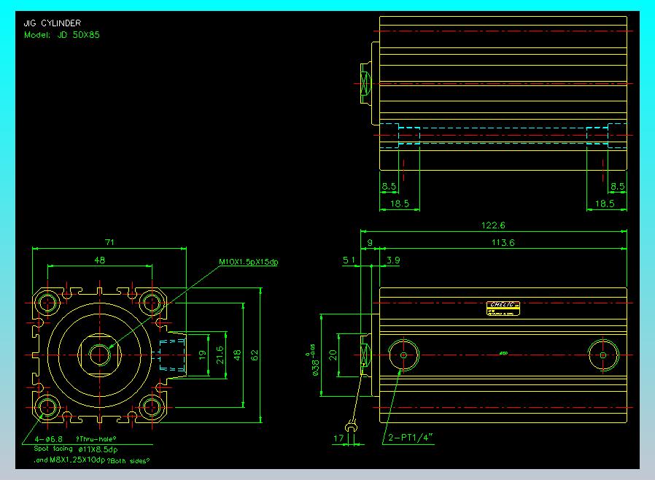This screenshot has height=480, width=655.
Task: Click the '.and M8X1.25X10dp' note
Action: (x=69, y=460)
